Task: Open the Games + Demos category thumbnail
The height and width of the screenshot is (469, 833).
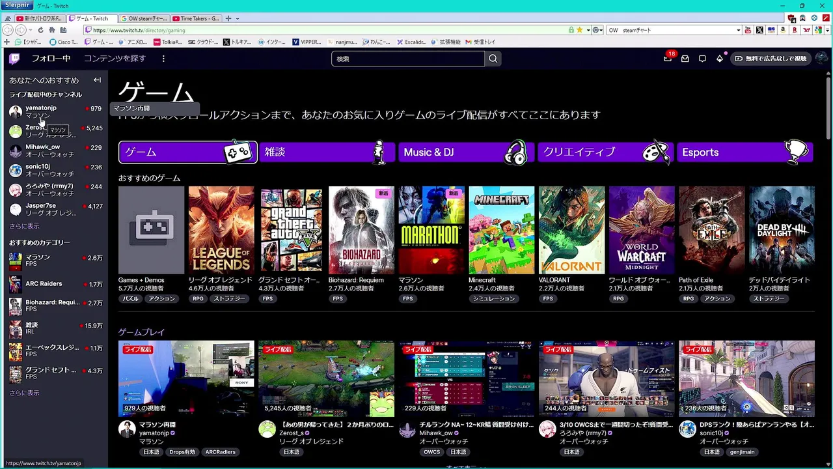Action: [151, 230]
